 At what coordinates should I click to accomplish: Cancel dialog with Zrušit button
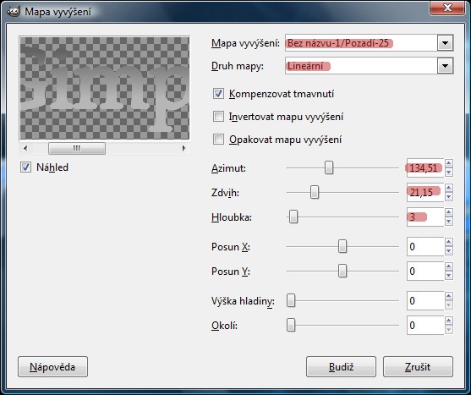[x=418, y=367]
